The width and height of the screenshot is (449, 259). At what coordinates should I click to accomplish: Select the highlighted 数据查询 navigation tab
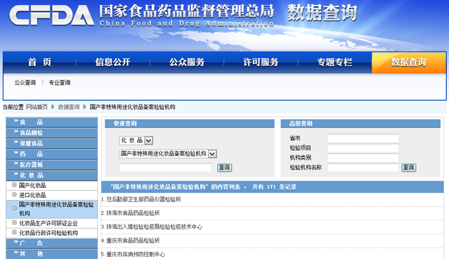point(409,63)
